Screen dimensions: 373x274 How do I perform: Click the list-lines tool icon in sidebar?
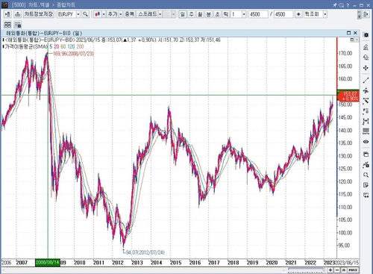click(x=366, y=111)
